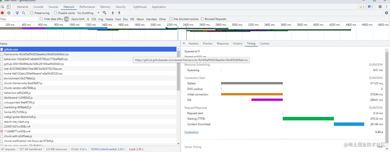Open the blue messages badge showing 1

pyautogui.click(x=370, y=7)
